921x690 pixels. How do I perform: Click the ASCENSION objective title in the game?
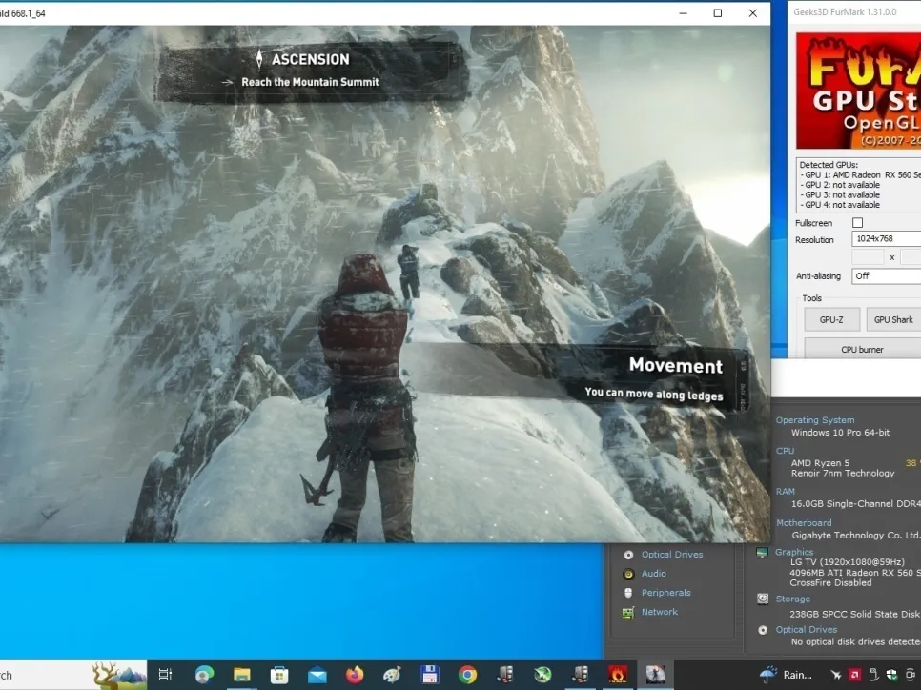click(310, 59)
